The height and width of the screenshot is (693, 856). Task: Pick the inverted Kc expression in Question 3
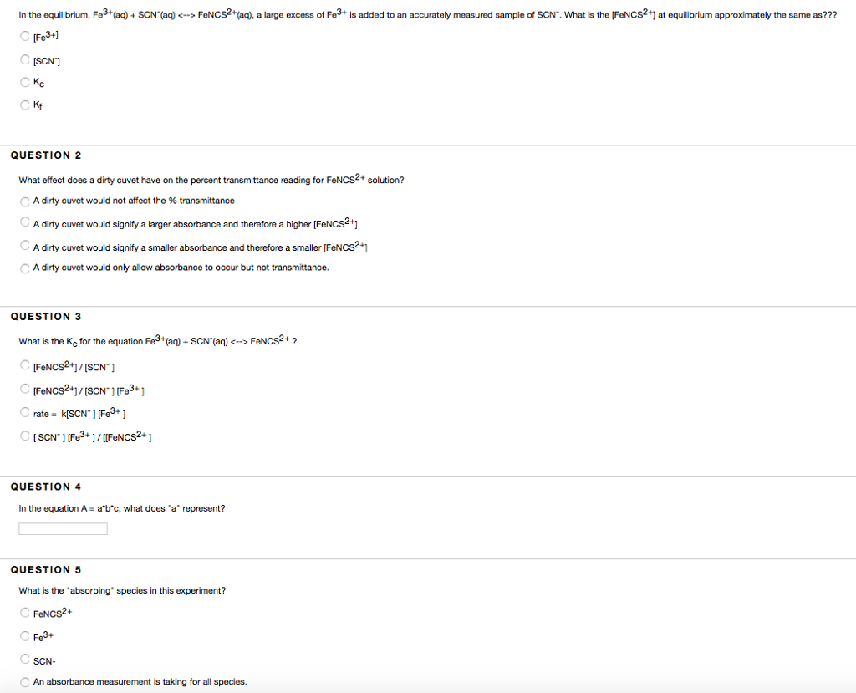click(25, 436)
